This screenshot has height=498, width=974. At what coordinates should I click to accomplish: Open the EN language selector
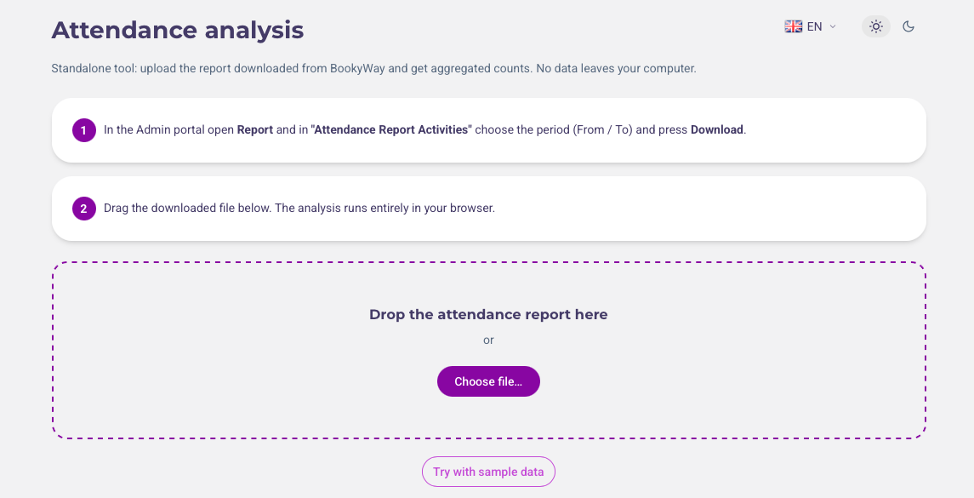click(811, 26)
